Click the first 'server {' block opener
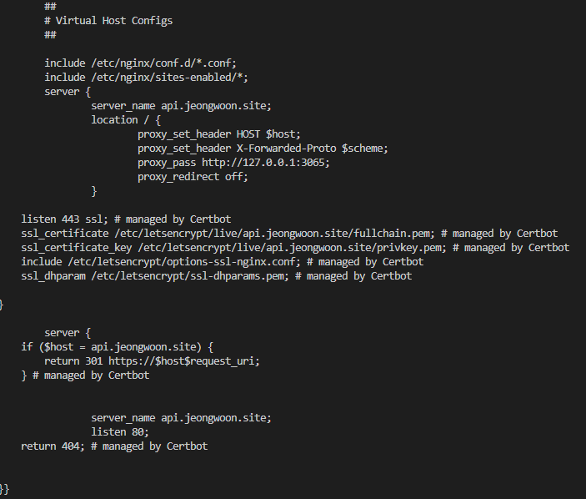 pos(68,92)
